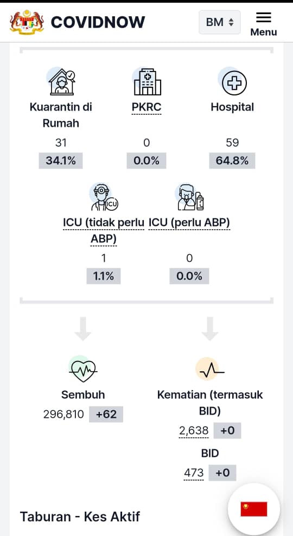Screen dimensions: 293x536
Task: Click the Sembuh heartbeat heart icon
Action: (x=83, y=369)
